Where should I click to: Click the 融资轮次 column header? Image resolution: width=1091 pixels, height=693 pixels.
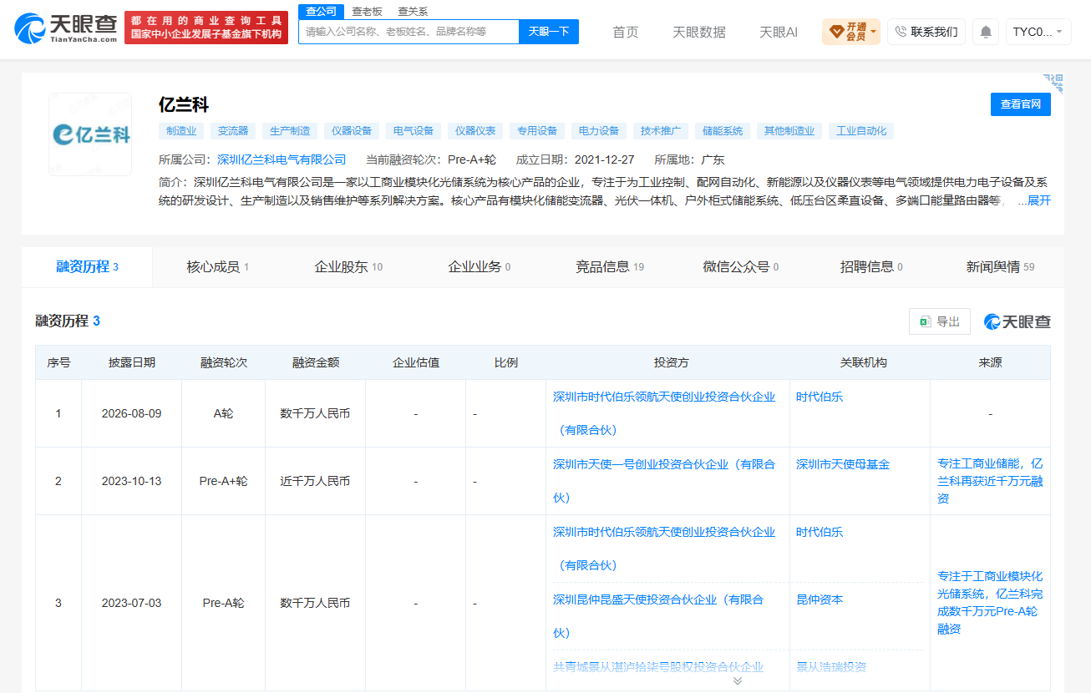coord(224,363)
